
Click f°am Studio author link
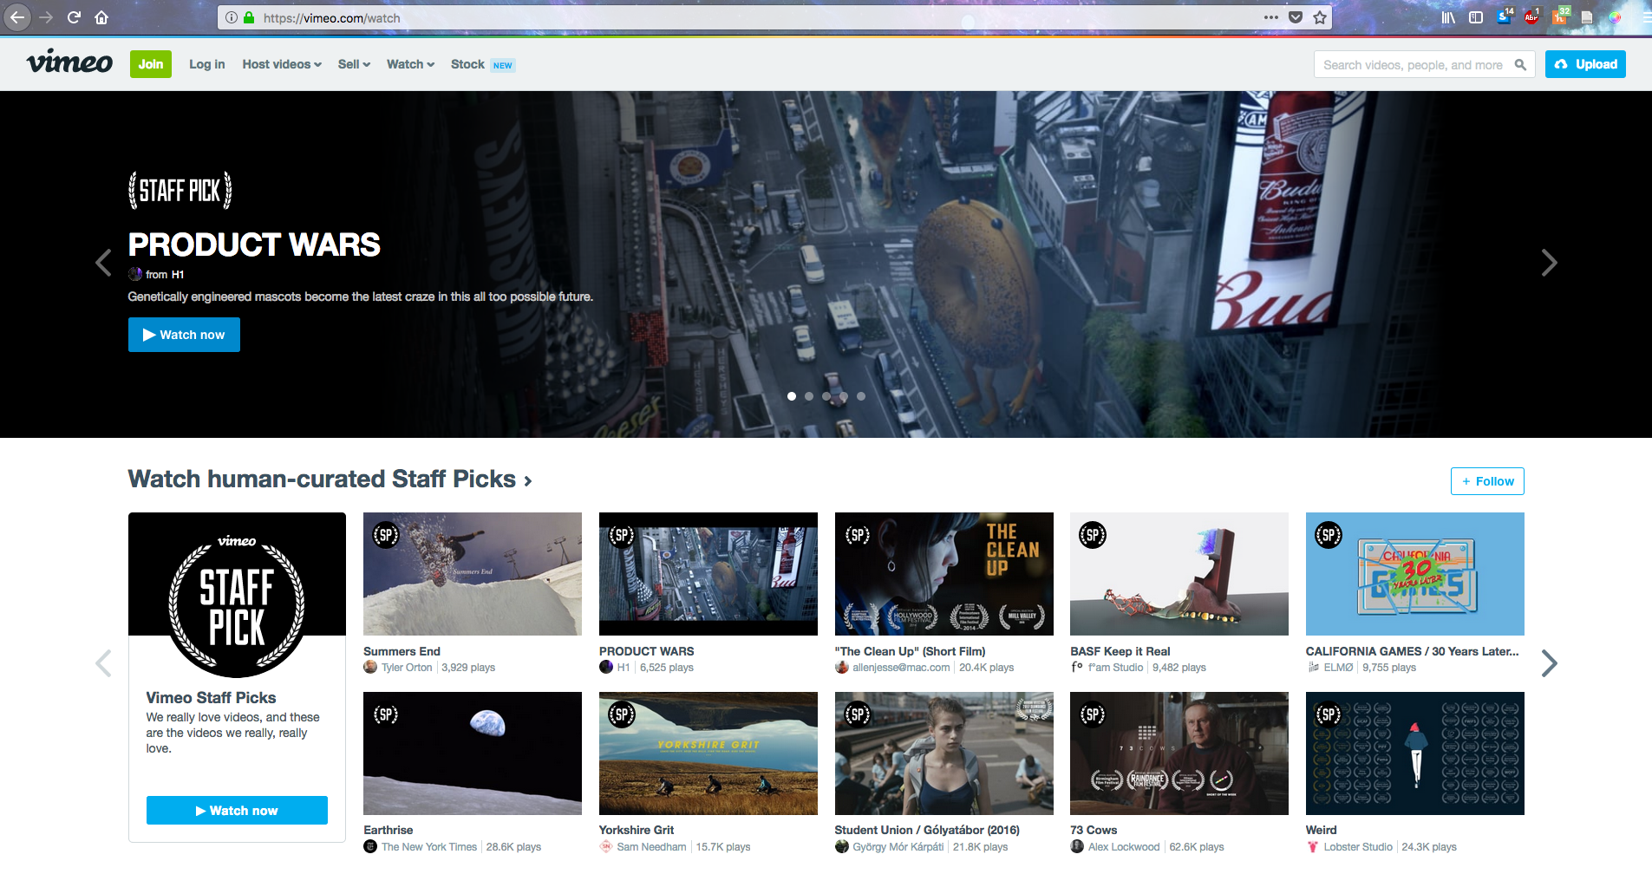1115,668
